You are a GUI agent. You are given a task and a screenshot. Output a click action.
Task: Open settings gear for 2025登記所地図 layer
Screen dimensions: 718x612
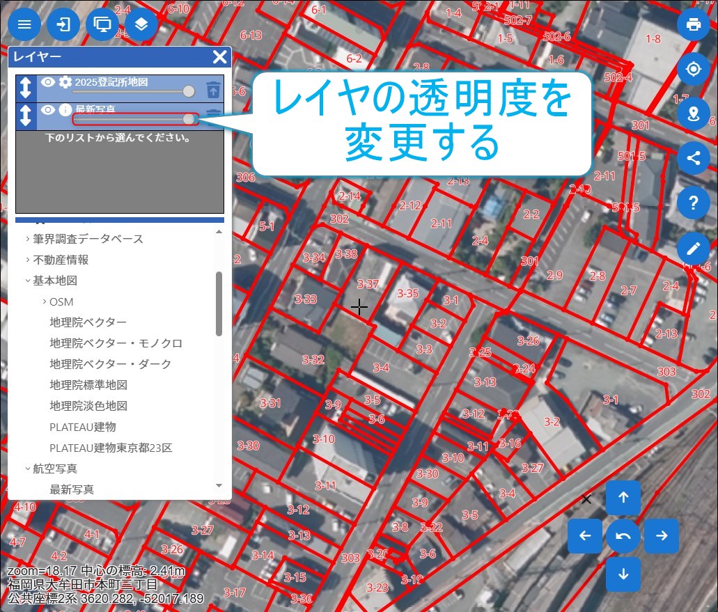tap(65, 82)
